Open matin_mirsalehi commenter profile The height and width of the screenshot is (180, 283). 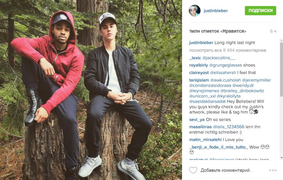pos(205,140)
